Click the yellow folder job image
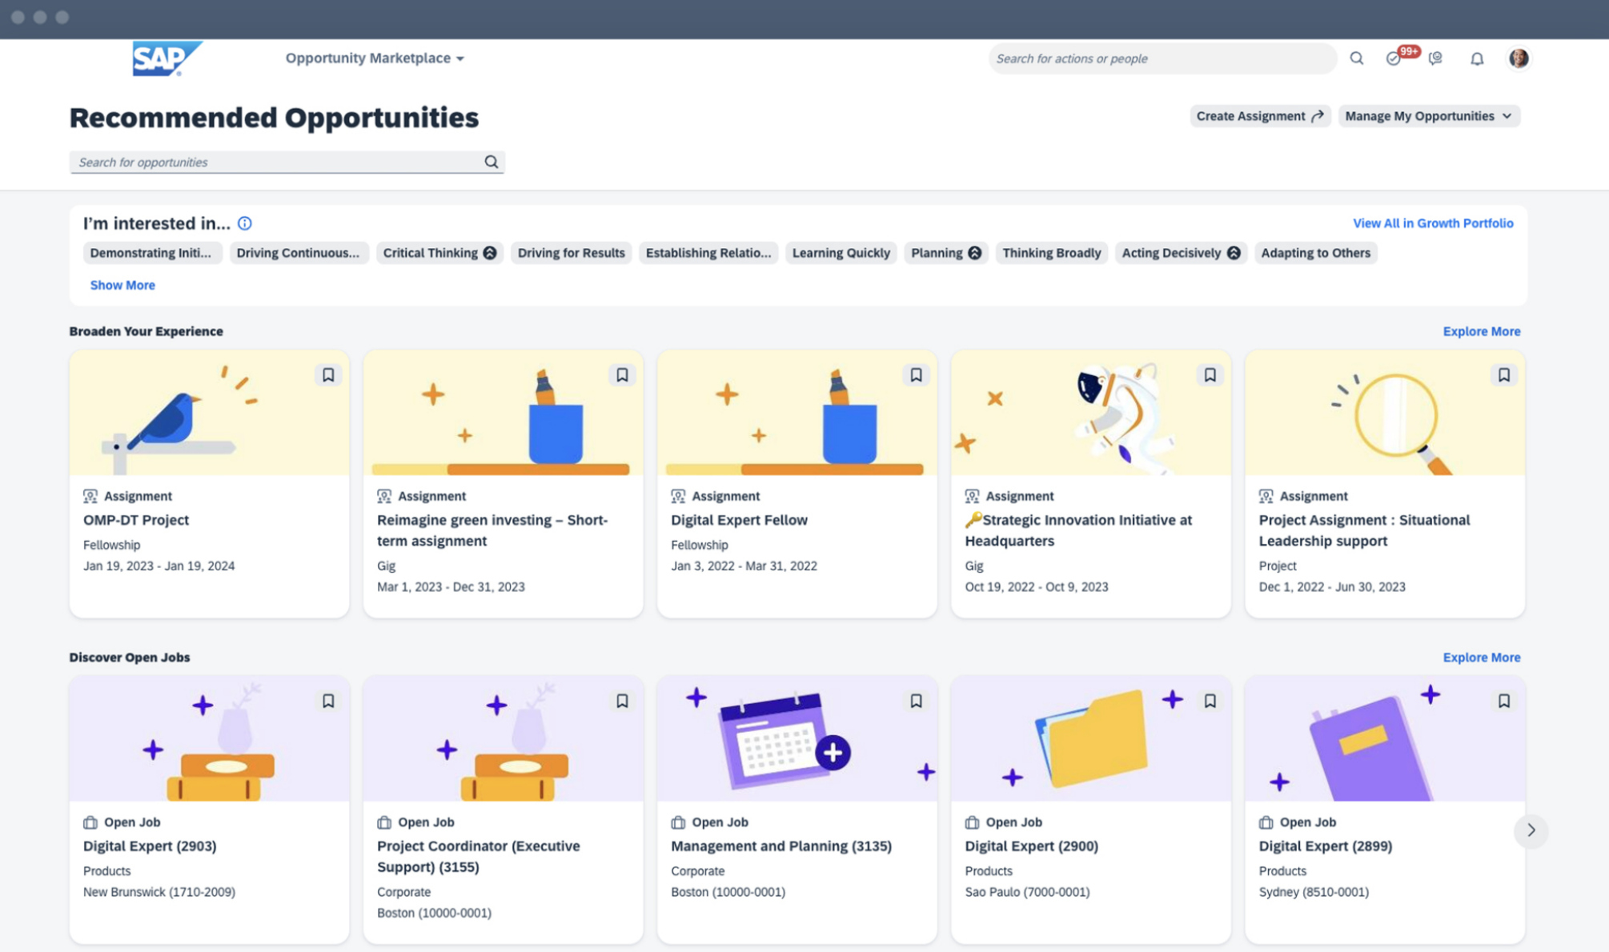 point(1090,738)
